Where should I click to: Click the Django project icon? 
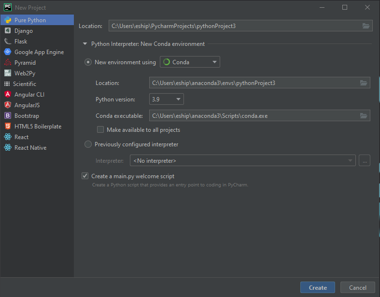point(8,30)
